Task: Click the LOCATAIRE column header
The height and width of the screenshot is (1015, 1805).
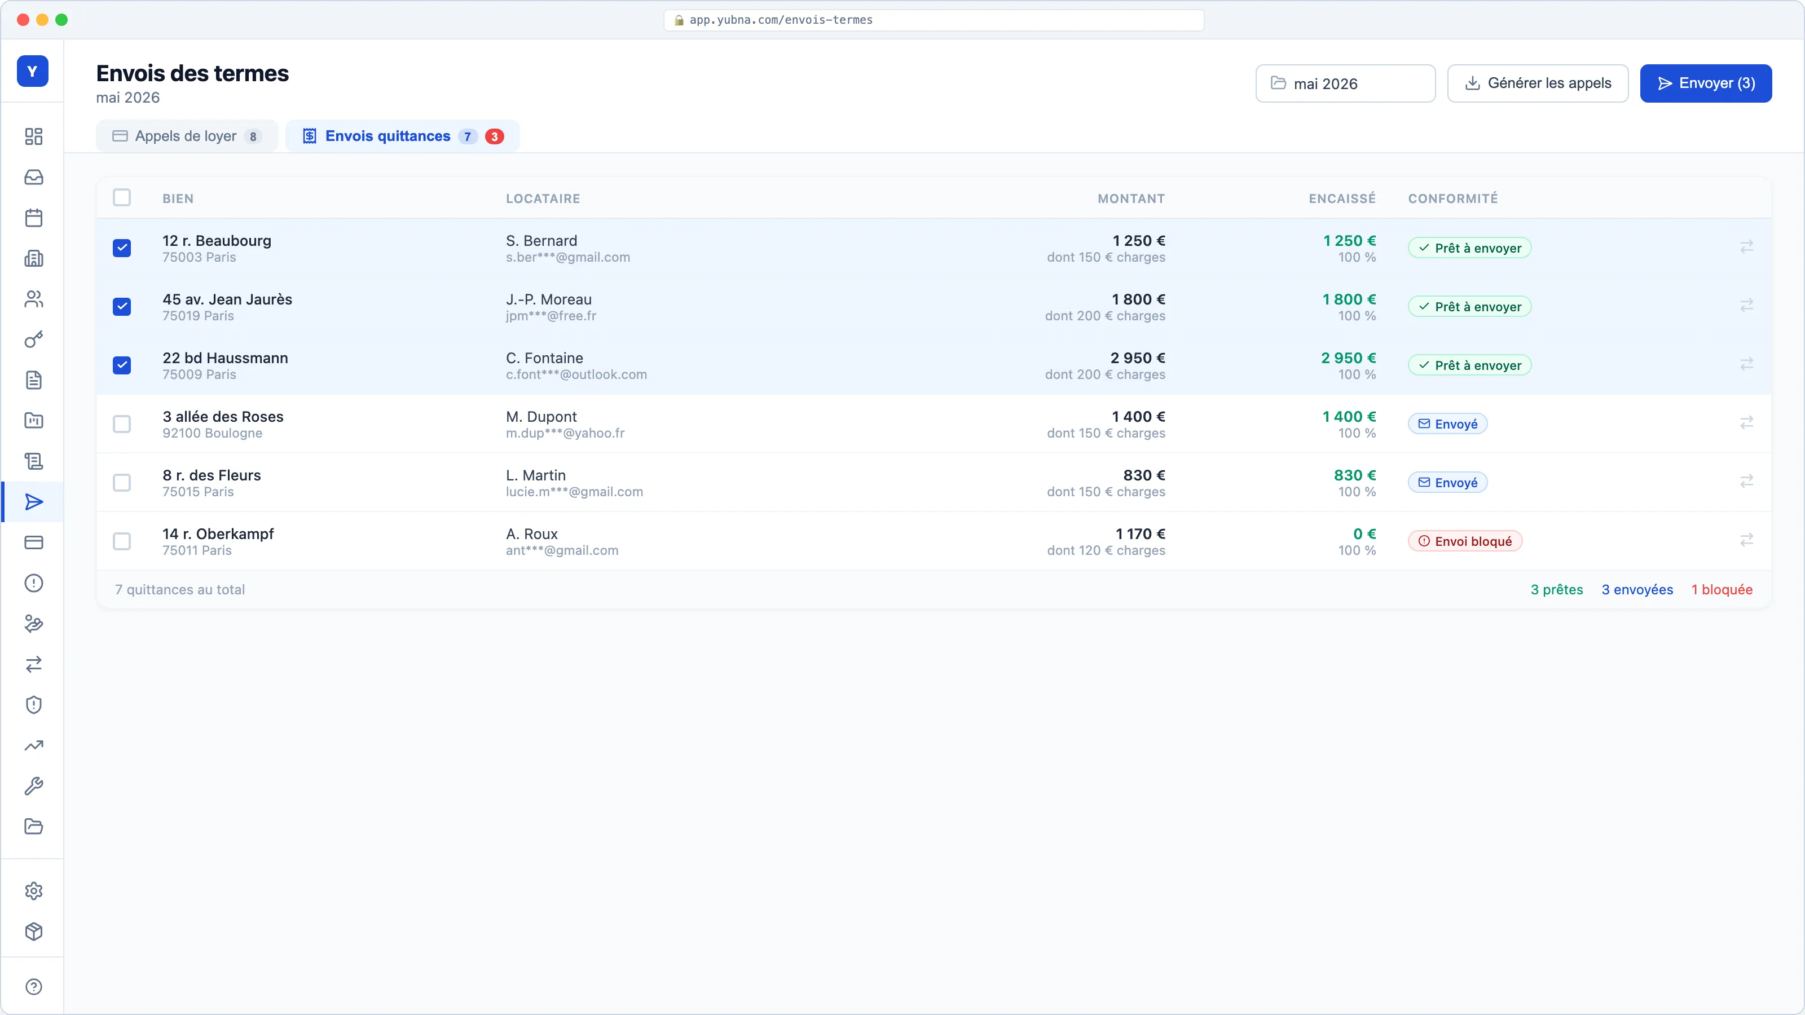Action: 543,198
